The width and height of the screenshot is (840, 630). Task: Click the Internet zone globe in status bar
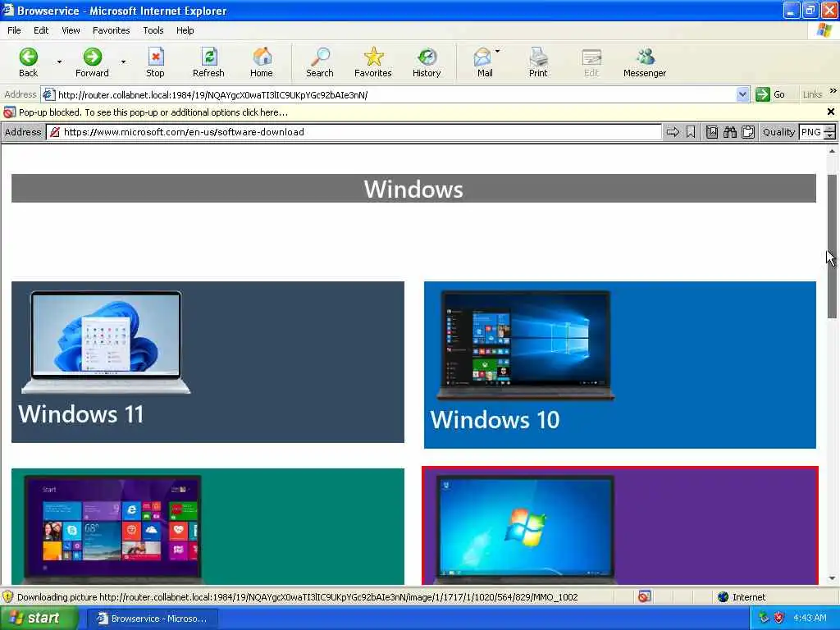click(724, 597)
